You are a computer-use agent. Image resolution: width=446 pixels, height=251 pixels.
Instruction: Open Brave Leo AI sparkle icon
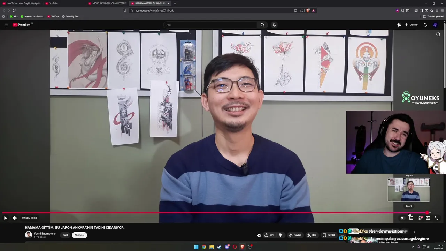(431, 10)
